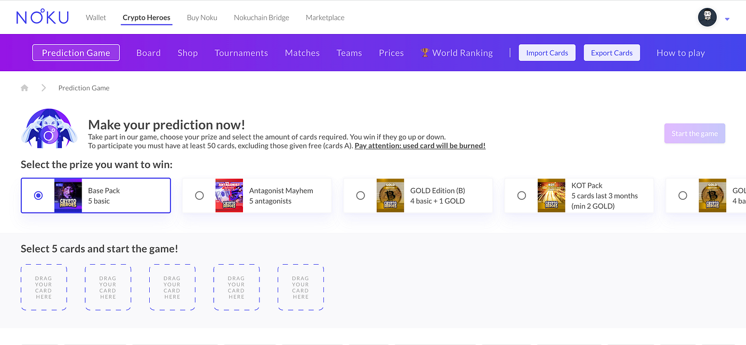Select the Base Pack radio button
Viewport: 746px width, 345px height.
click(38, 196)
